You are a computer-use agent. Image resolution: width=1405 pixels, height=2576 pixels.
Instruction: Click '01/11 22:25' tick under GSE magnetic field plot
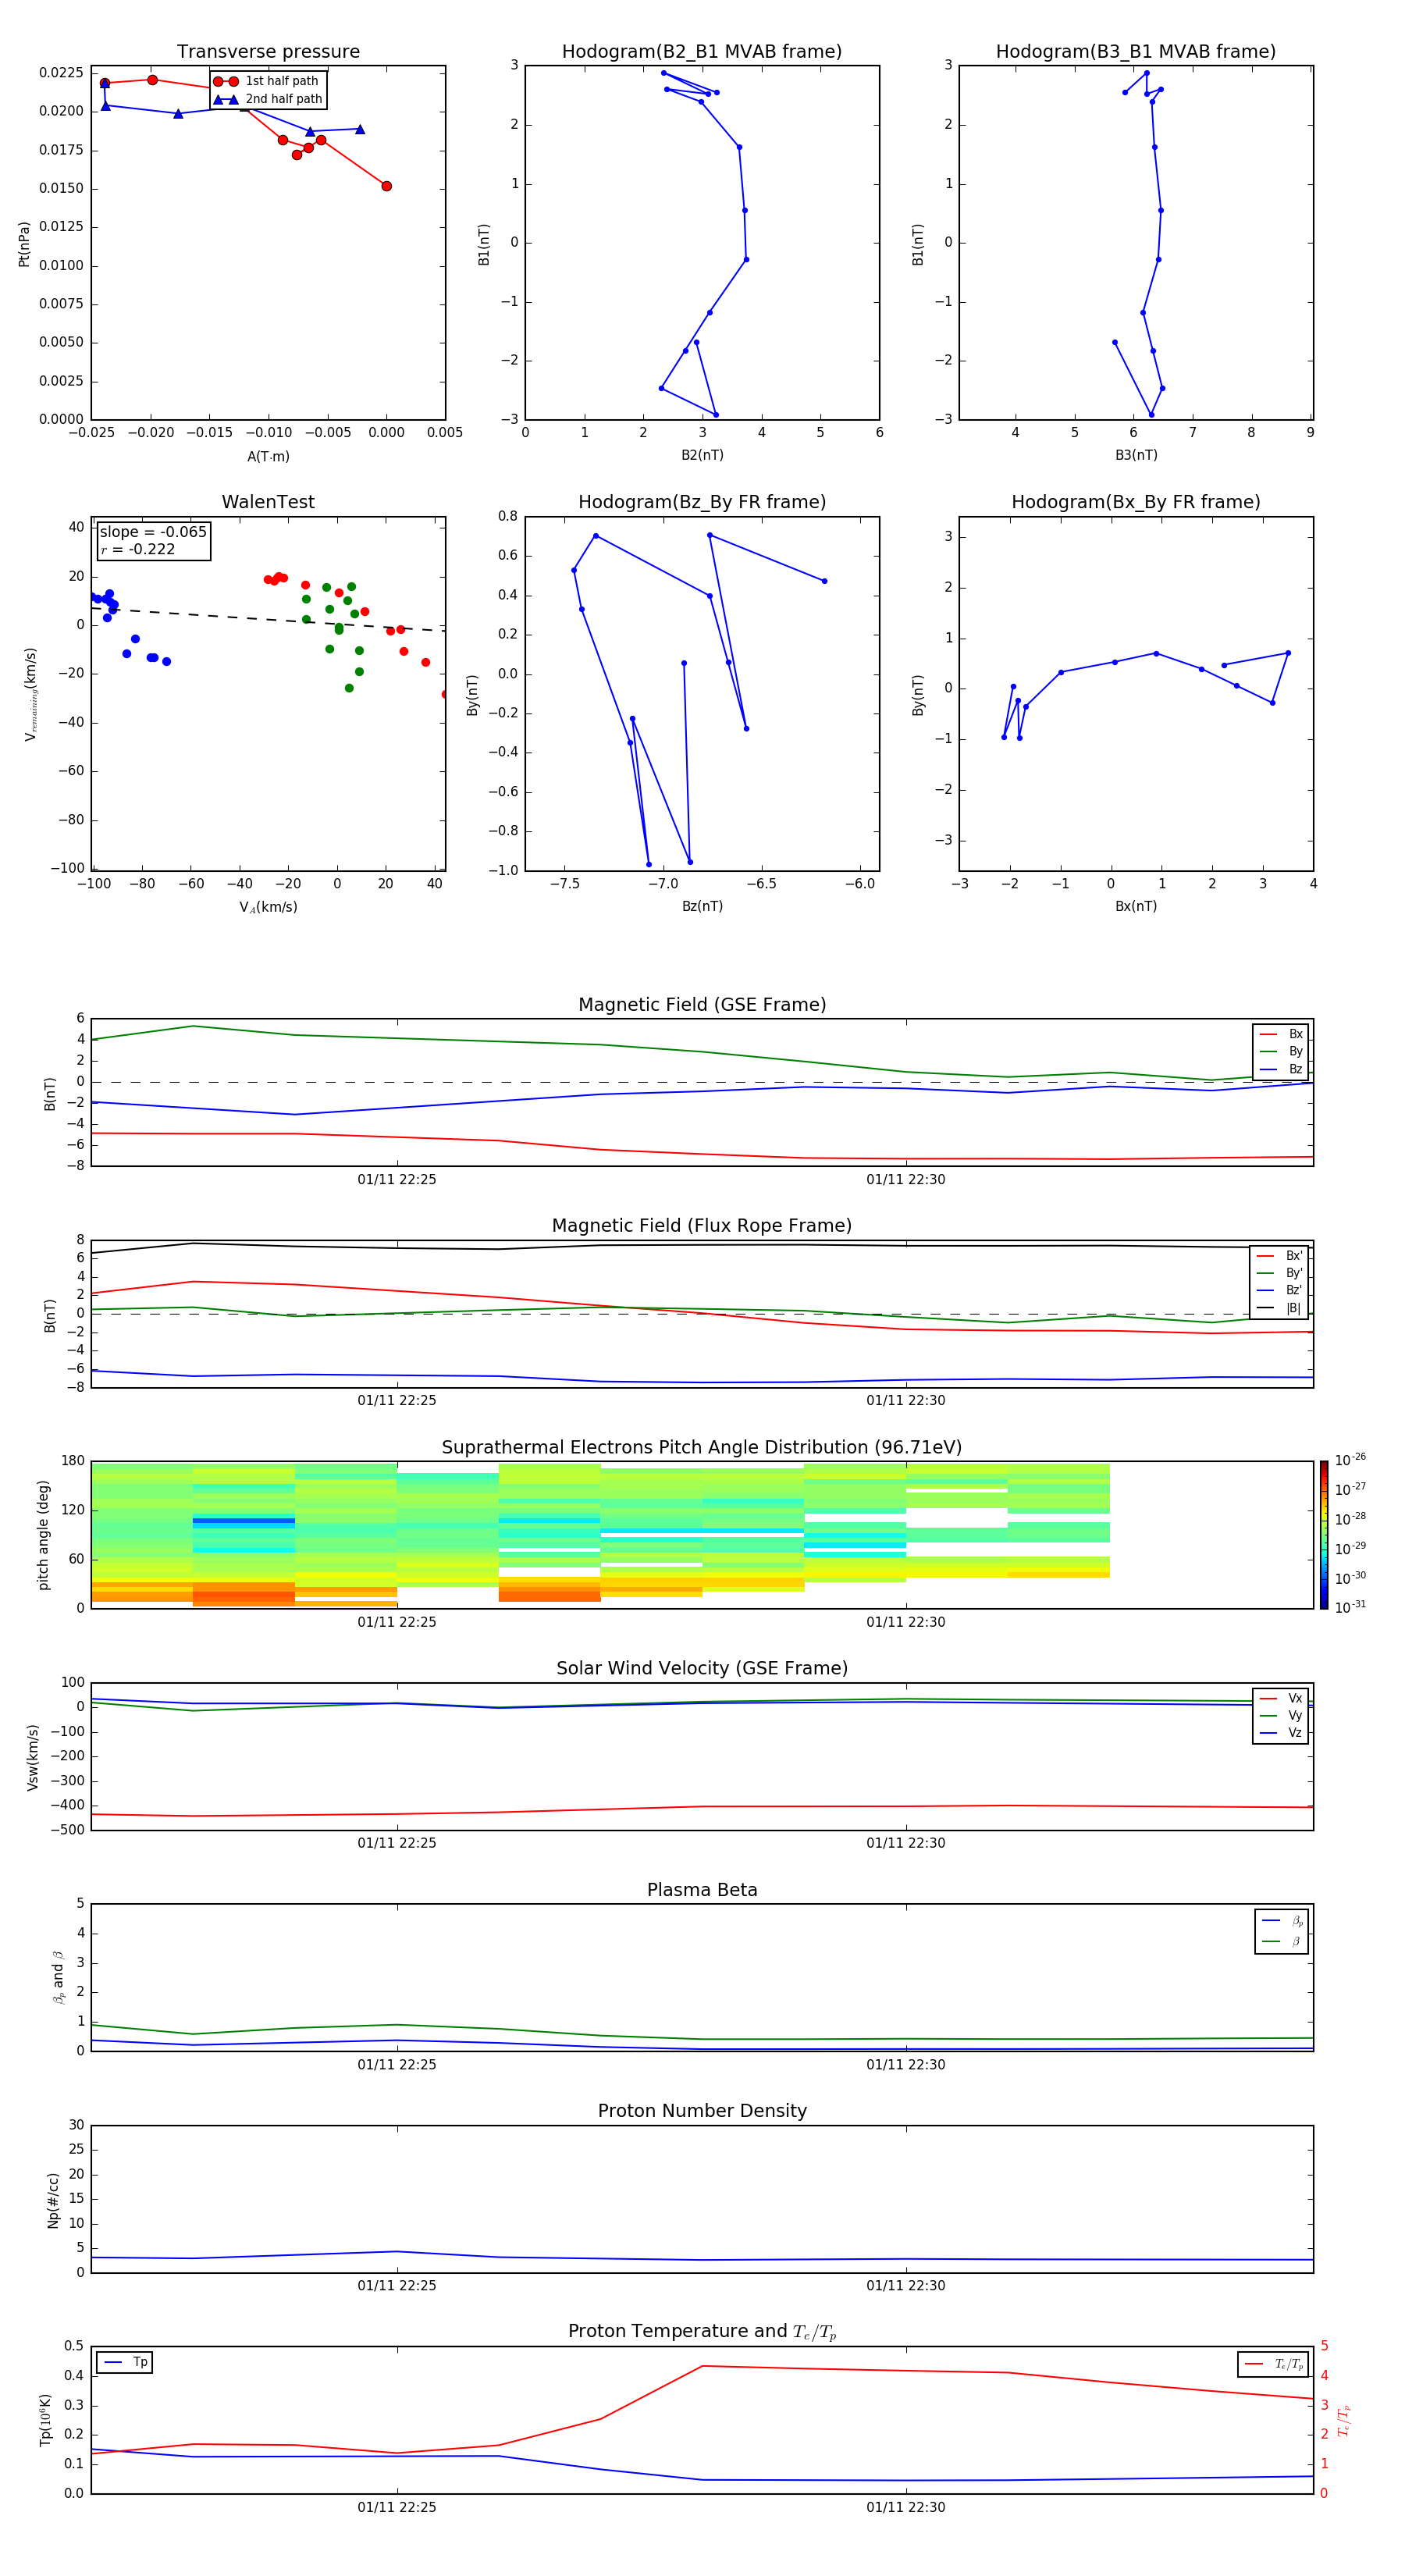397,1180
